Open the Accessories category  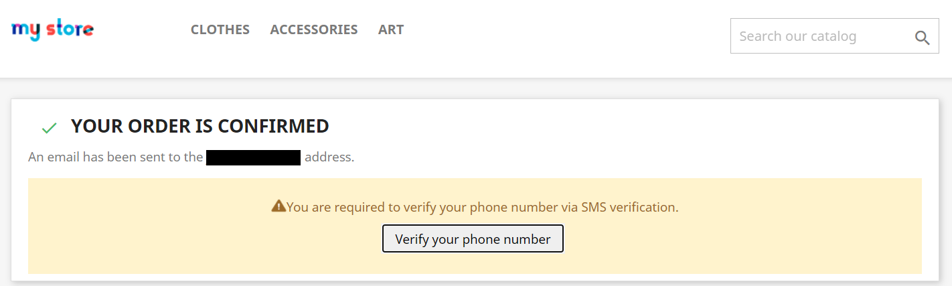(314, 29)
